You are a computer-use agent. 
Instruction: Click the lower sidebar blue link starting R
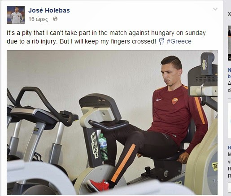coord(229,148)
